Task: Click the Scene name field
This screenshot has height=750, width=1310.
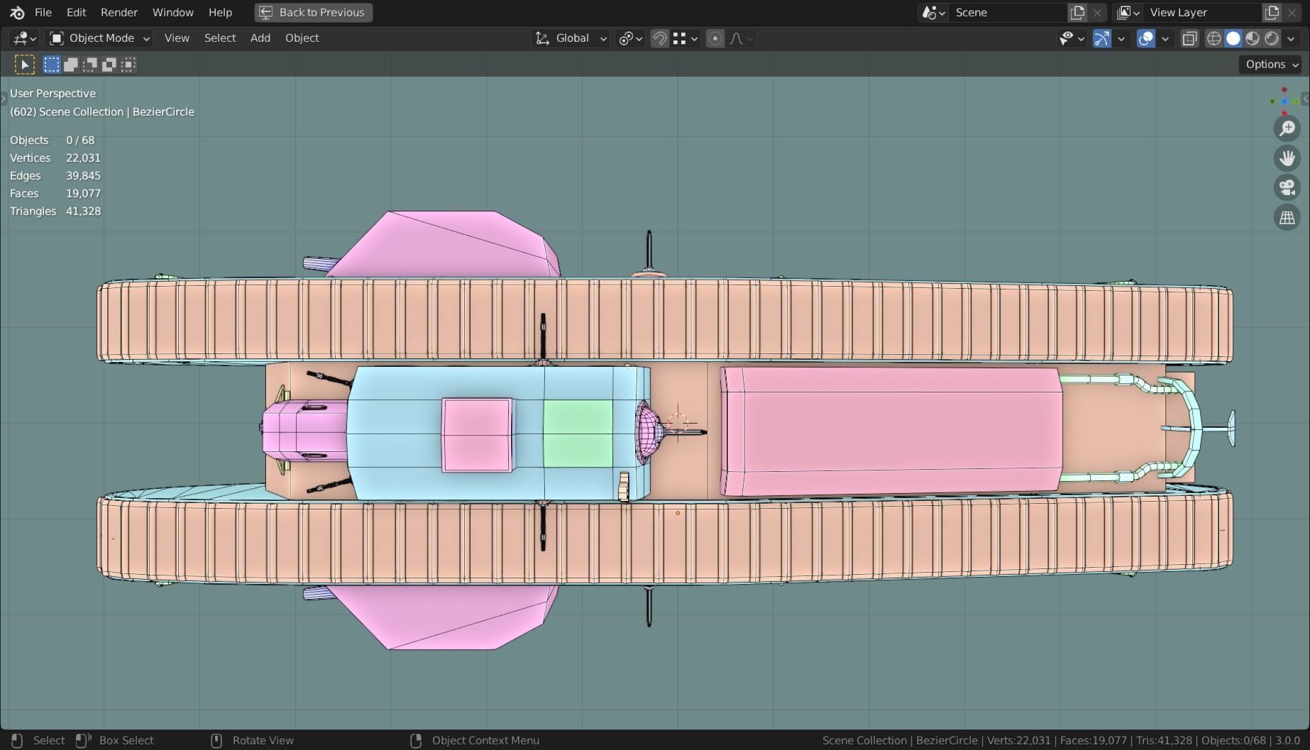Action: tap(1007, 12)
